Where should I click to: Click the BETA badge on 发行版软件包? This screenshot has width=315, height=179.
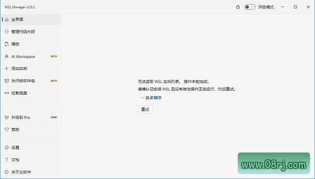pyautogui.click(x=54, y=81)
